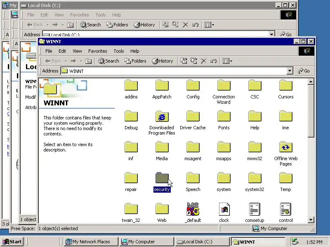Open the addins folder

pos(131,89)
